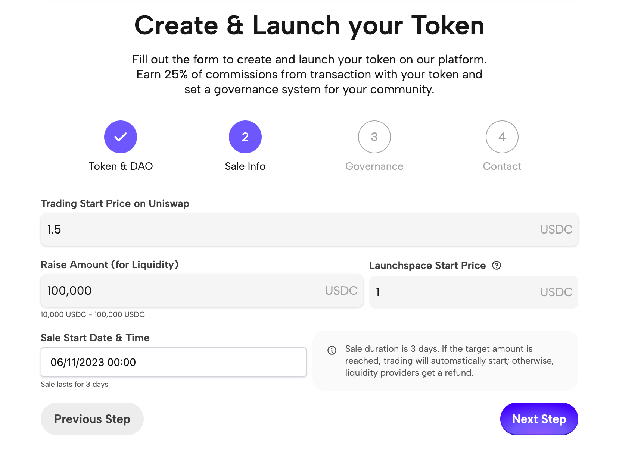Click the USDC suffix in Trading Start Price
Image resolution: width=619 pixels, height=454 pixels.
click(x=556, y=229)
